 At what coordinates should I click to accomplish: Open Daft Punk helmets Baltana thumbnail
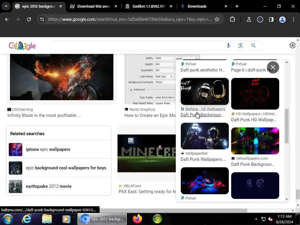pos(204,91)
